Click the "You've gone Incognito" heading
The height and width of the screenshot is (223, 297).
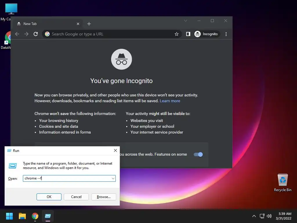click(x=122, y=81)
